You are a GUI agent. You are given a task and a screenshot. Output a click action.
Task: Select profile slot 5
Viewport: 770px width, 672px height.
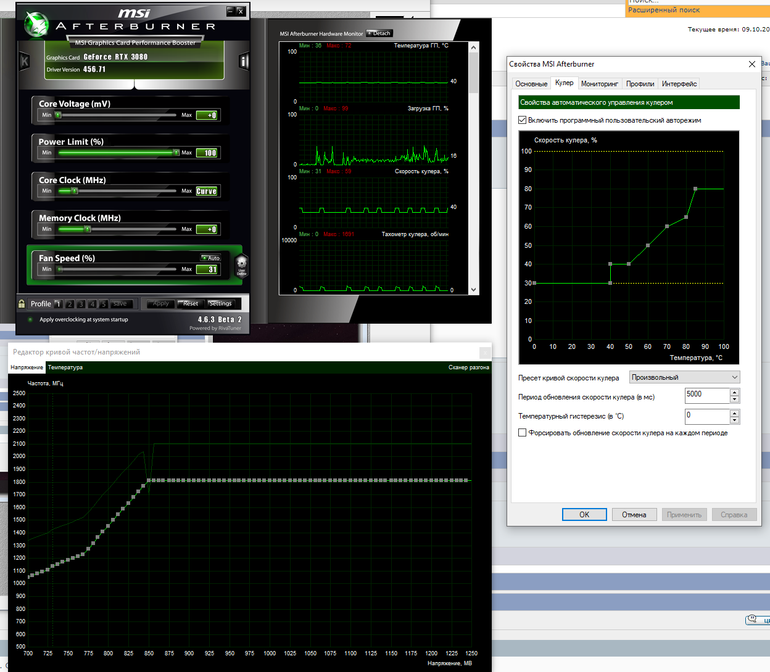(x=104, y=303)
